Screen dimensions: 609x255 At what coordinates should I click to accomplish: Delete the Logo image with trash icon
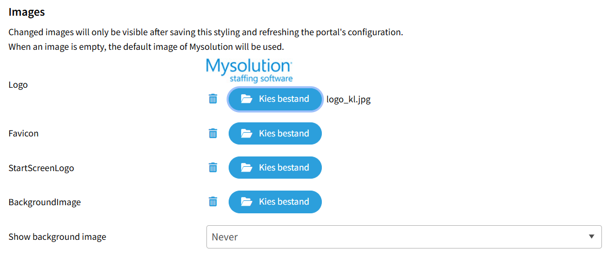click(213, 99)
